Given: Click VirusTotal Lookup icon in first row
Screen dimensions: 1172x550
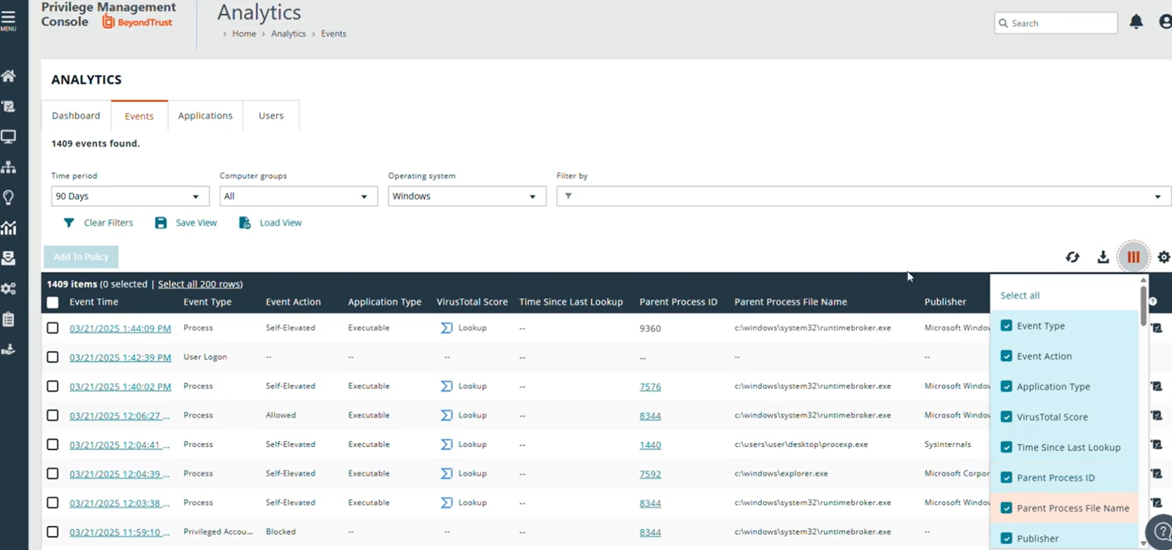Looking at the screenshot, I should coord(446,328).
